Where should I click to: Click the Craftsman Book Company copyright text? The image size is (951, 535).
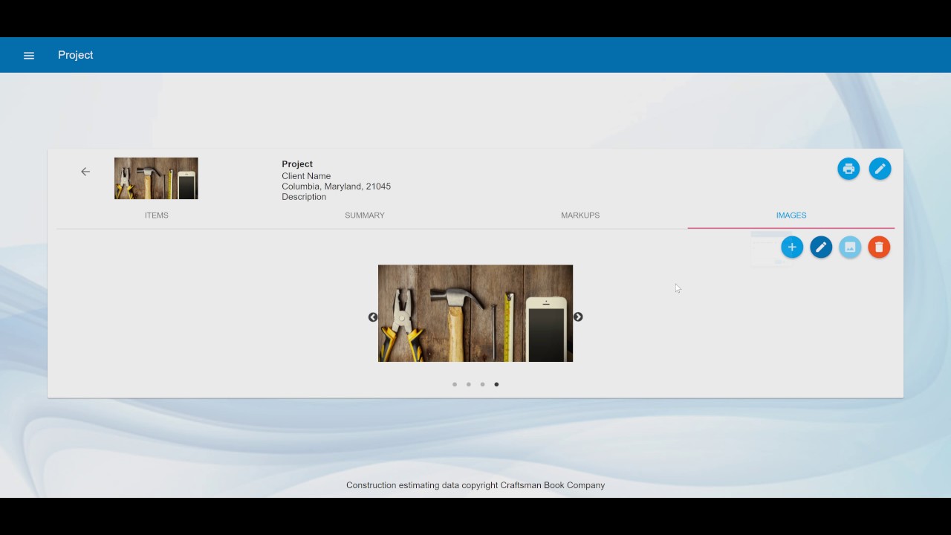pos(475,485)
